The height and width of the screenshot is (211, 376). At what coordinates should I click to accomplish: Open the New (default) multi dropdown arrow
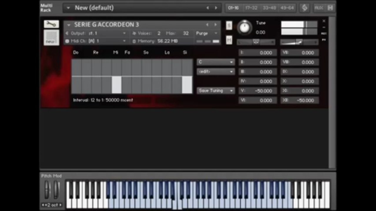(68, 8)
